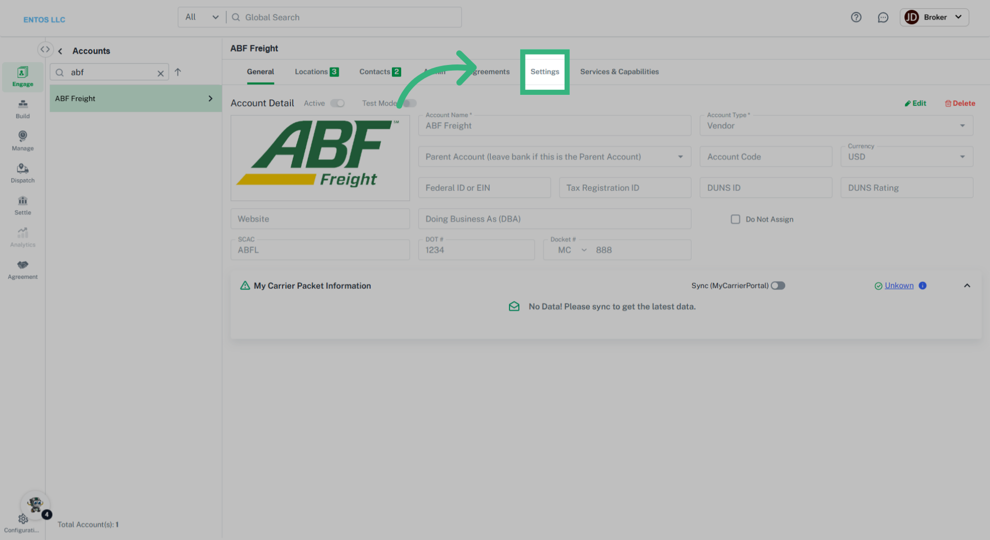Click the help question mark icon

coord(856,18)
